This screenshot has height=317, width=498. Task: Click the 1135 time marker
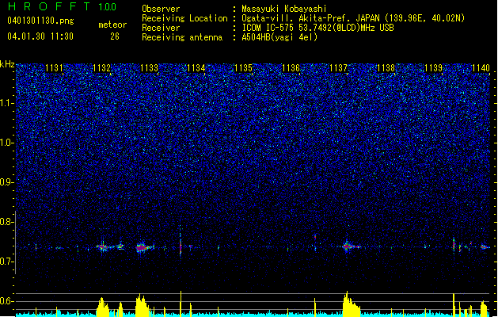click(243, 68)
